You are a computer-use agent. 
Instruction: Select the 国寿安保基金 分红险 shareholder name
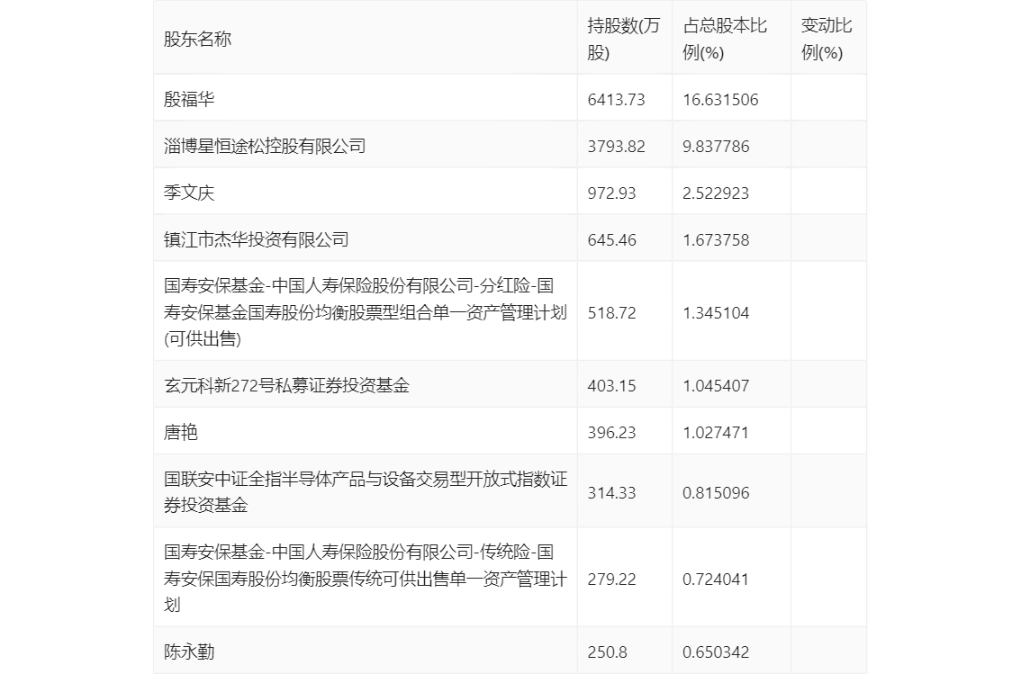pos(366,312)
